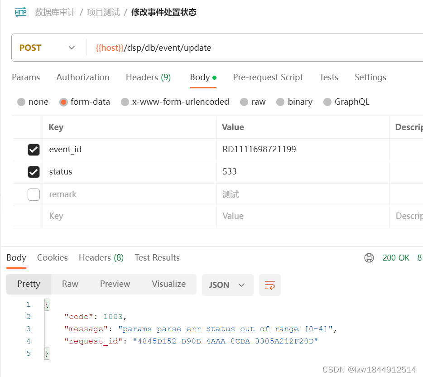423x377 pixels.
Task: Switch to the Params tab
Action: click(x=26, y=77)
